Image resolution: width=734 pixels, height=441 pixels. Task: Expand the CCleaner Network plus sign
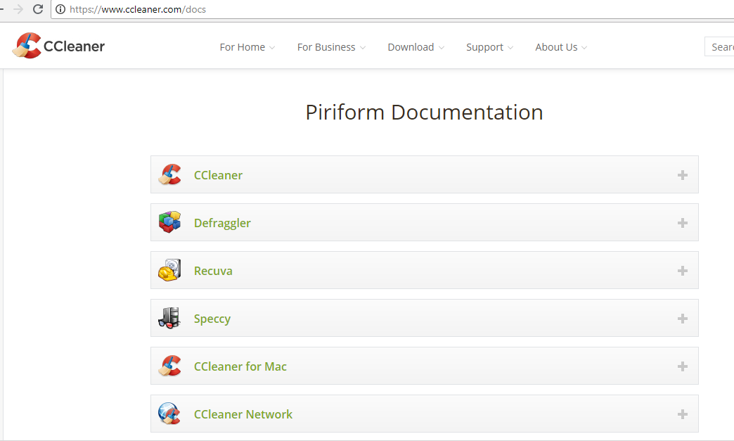(683, 414)
